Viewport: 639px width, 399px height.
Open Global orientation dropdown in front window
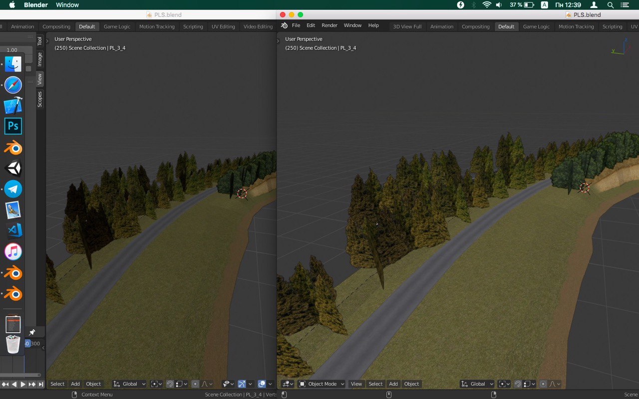pos(478,384)
